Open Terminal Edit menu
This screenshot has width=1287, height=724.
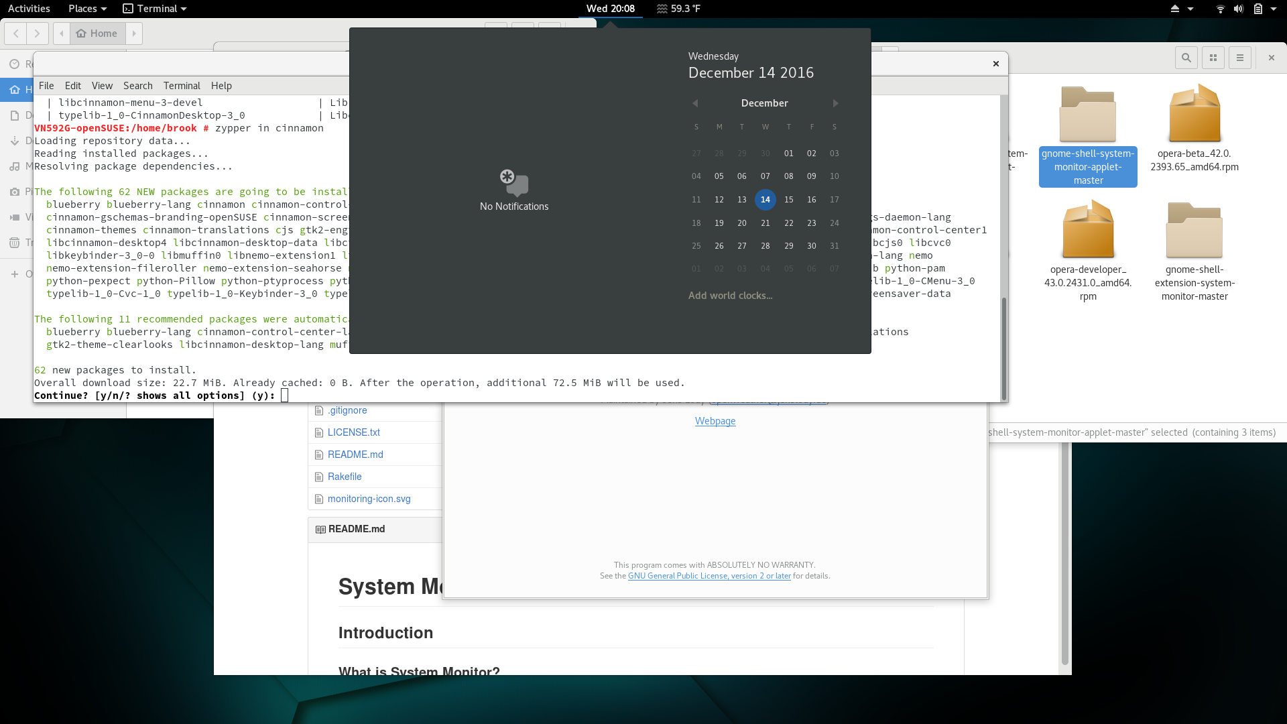(73, 86)
